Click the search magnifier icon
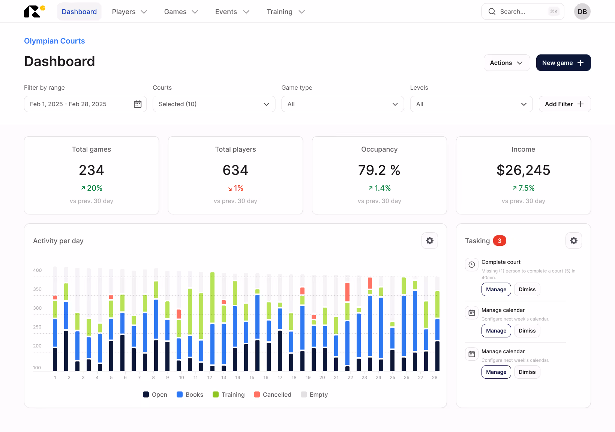615x432 pixels. tap(492, 12)
